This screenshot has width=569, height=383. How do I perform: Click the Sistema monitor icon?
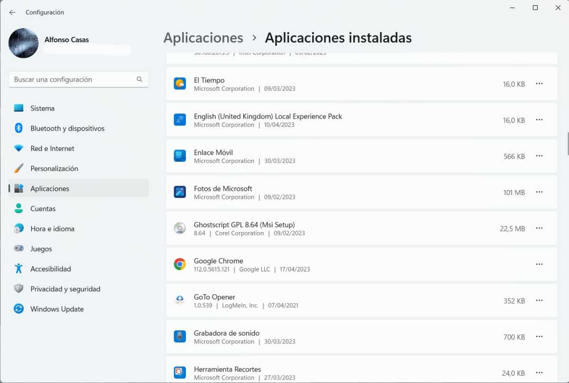[18, 108]
